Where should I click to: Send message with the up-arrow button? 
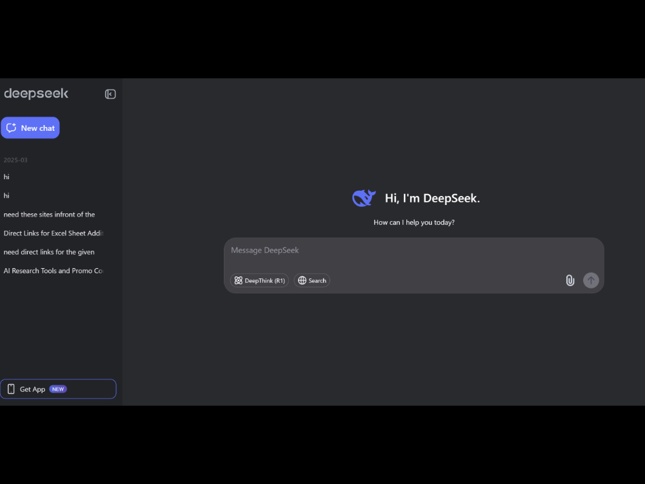[x=591, y=280]
